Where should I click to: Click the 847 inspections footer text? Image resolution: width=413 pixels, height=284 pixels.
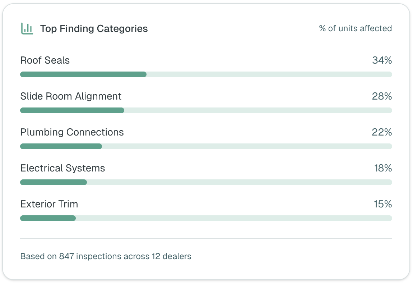tap(106, 256)
